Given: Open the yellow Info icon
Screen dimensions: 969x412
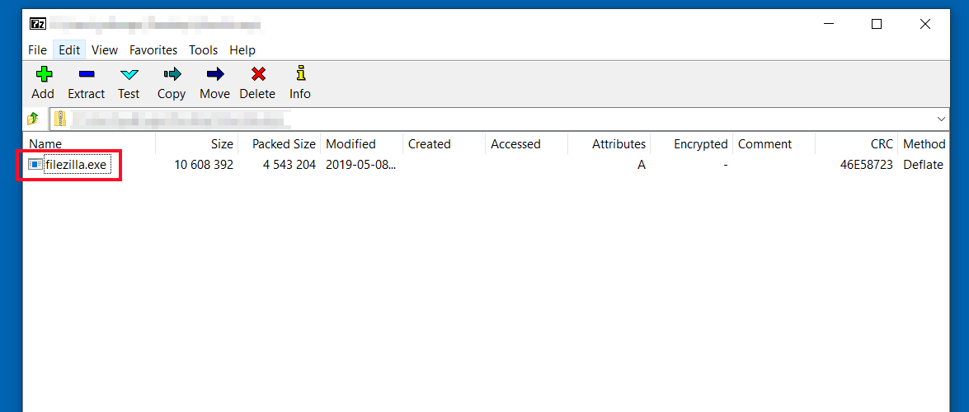Looking at the screenshot, I should pos(300,75).
